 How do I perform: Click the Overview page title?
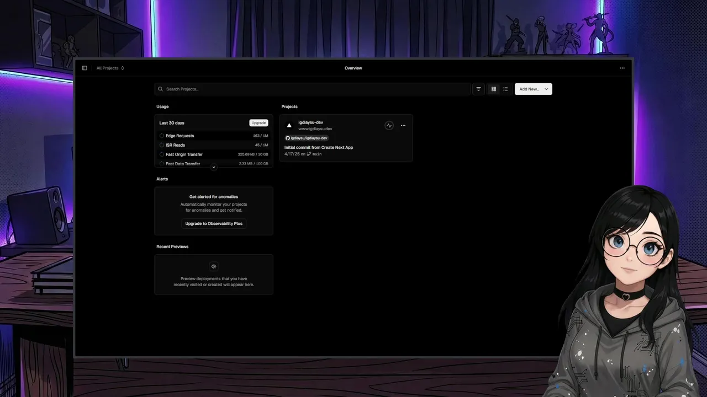pos(353,68)
